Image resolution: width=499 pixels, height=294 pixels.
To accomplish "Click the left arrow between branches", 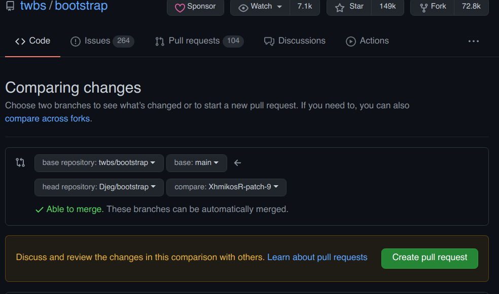I will pyautogui.click(x=237, y=163).
